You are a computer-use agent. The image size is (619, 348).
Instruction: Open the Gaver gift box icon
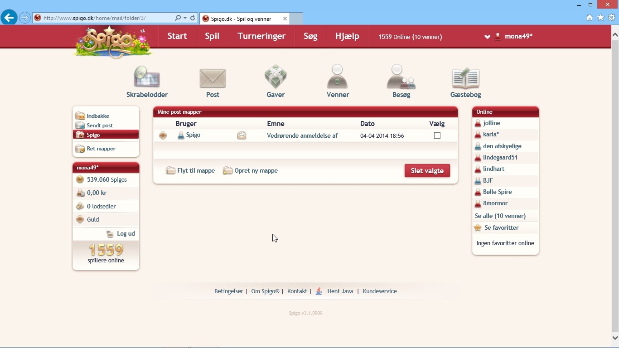(x=276, y=77)
